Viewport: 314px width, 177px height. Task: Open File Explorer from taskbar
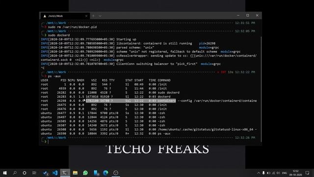coord(75,173)
